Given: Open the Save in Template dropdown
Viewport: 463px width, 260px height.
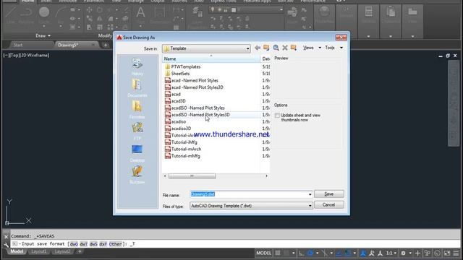Looking at the screenshot, I should (x=206, y=48).
